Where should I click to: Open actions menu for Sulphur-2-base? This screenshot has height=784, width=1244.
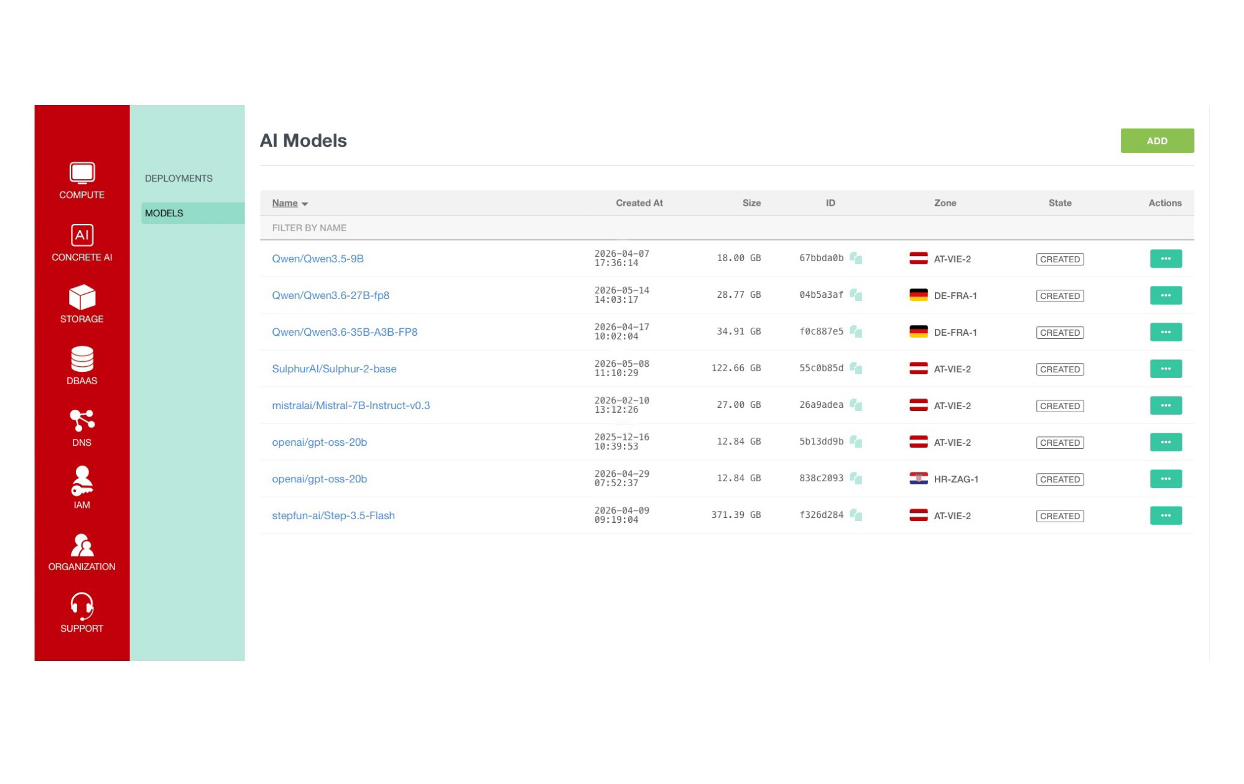point(1166,369)
